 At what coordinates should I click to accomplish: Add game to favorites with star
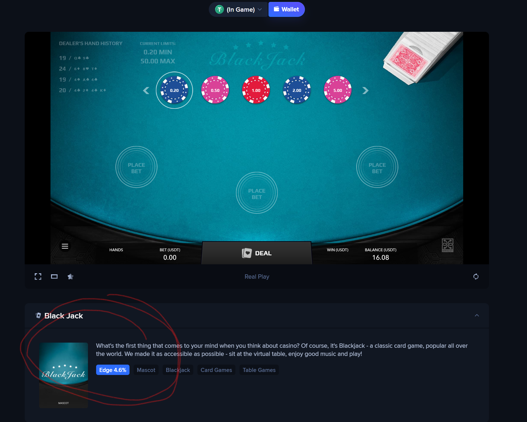pos(71,277)
